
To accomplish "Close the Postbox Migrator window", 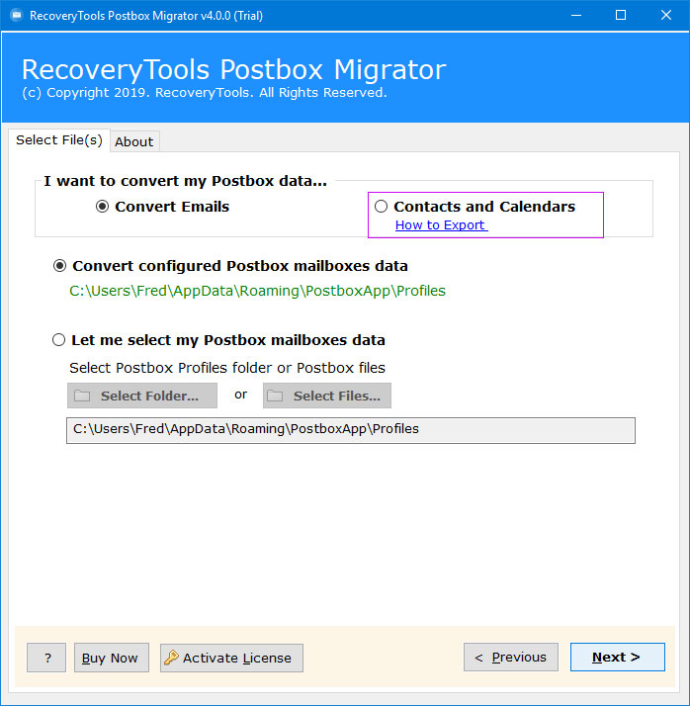I will pyautogui.click(x=666, y=15).
